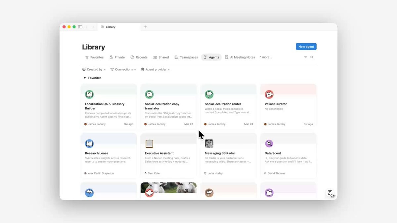Open the floating Notion AI assistant button
The width and height of the screenshot is (397, 223).
[x=331, y=194]
